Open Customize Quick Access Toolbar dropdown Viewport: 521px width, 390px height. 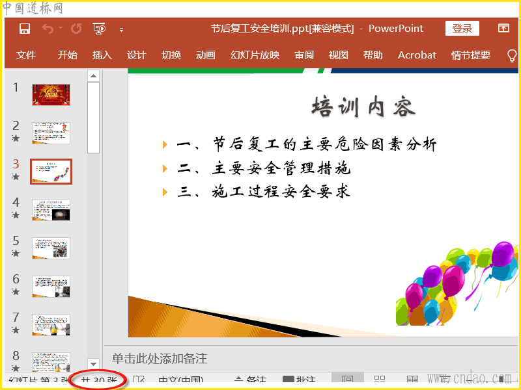click(121, 30)
